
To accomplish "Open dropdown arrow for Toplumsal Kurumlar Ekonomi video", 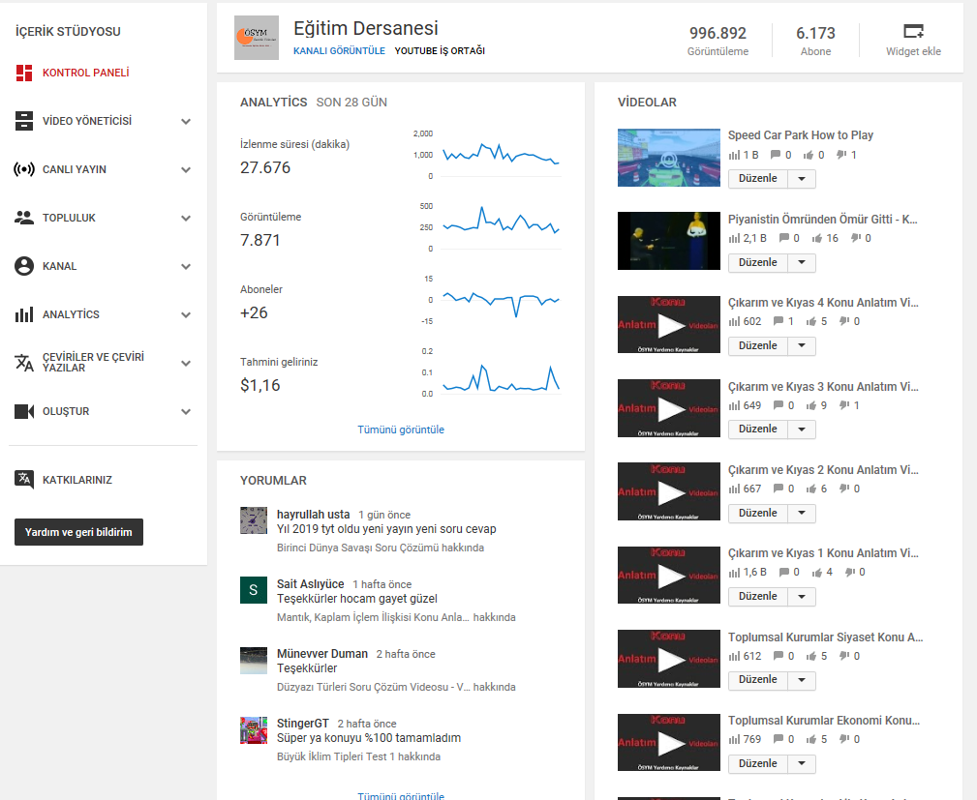I will coord(802,764).
